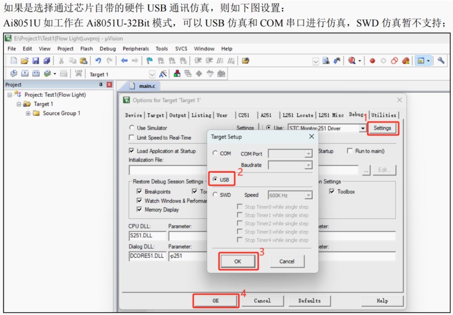The image size is (453, 315).
Task: Toggle the Run to main() checkbox
Action: pos(350,151)
